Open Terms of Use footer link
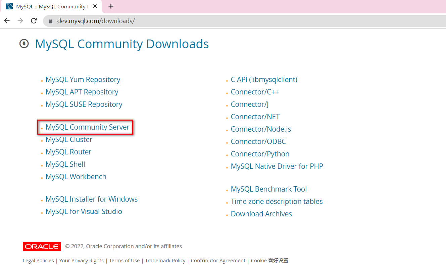446x277 pixels. pyautogui.click(x=125, y=261)
